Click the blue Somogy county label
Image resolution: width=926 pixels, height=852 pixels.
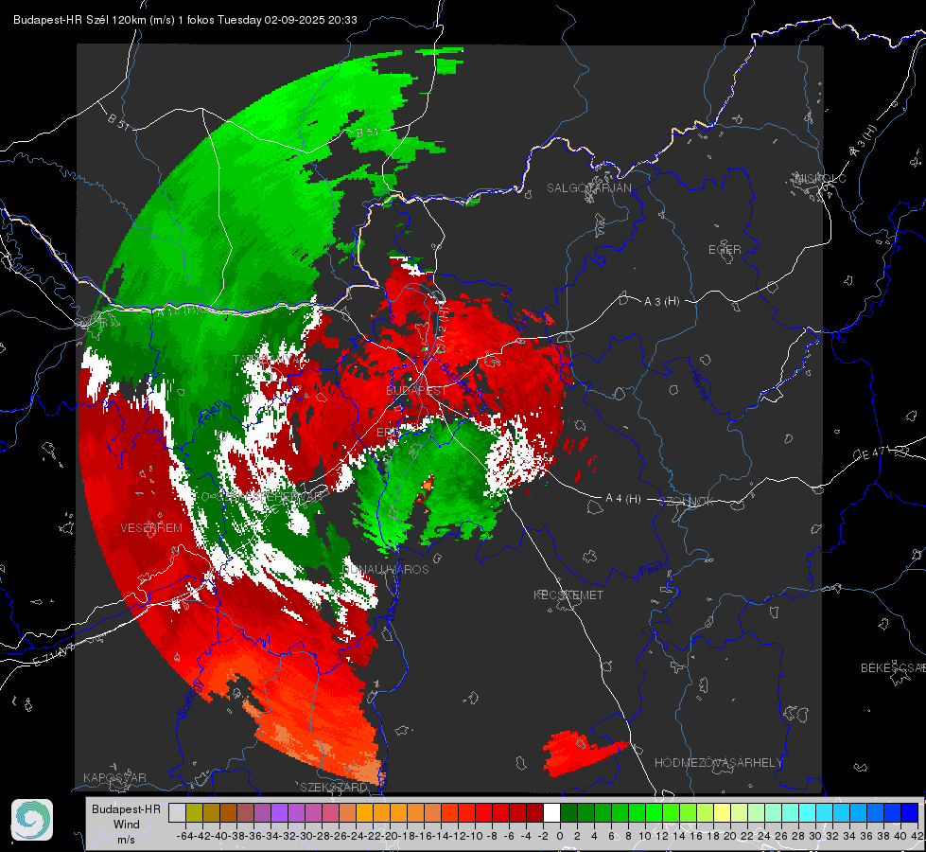pyautogui.click(x=189, y=700)
